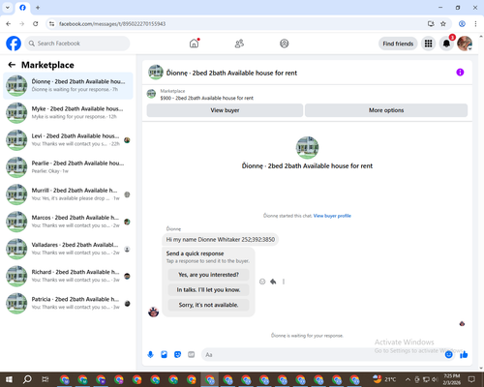Open Task View on taskbar
Screen dimensions: 484x387
pos(45,379)
